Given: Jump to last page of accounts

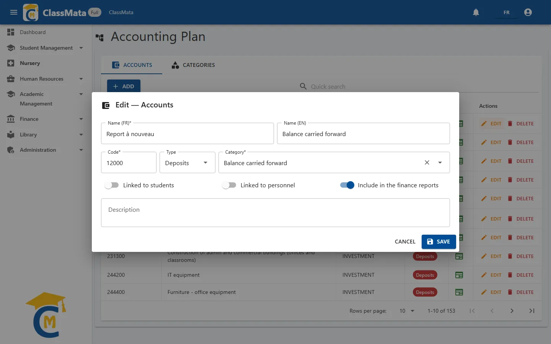Looking at the screenshot, I should click(532, 311).
